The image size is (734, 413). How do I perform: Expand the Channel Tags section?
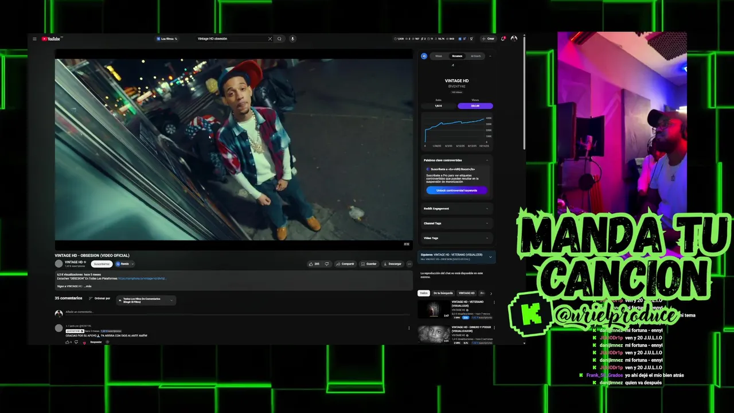click(457, 223)
